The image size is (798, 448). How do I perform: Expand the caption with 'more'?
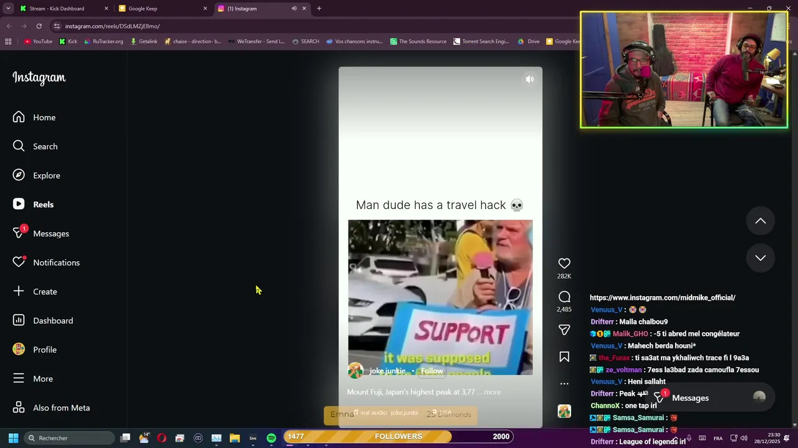point(492,392)
